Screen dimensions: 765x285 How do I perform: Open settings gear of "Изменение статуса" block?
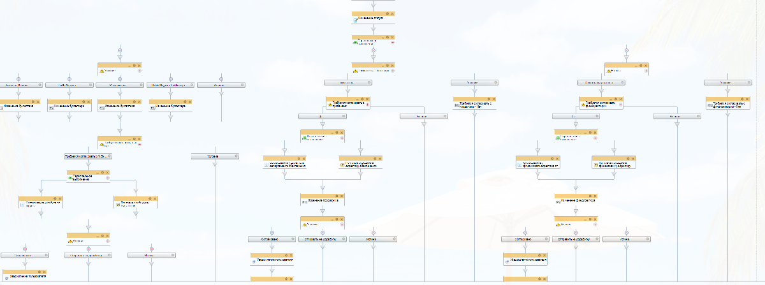point(388,13)
